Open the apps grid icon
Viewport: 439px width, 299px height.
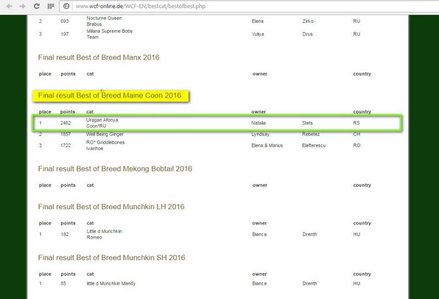[x=50, y=6]
